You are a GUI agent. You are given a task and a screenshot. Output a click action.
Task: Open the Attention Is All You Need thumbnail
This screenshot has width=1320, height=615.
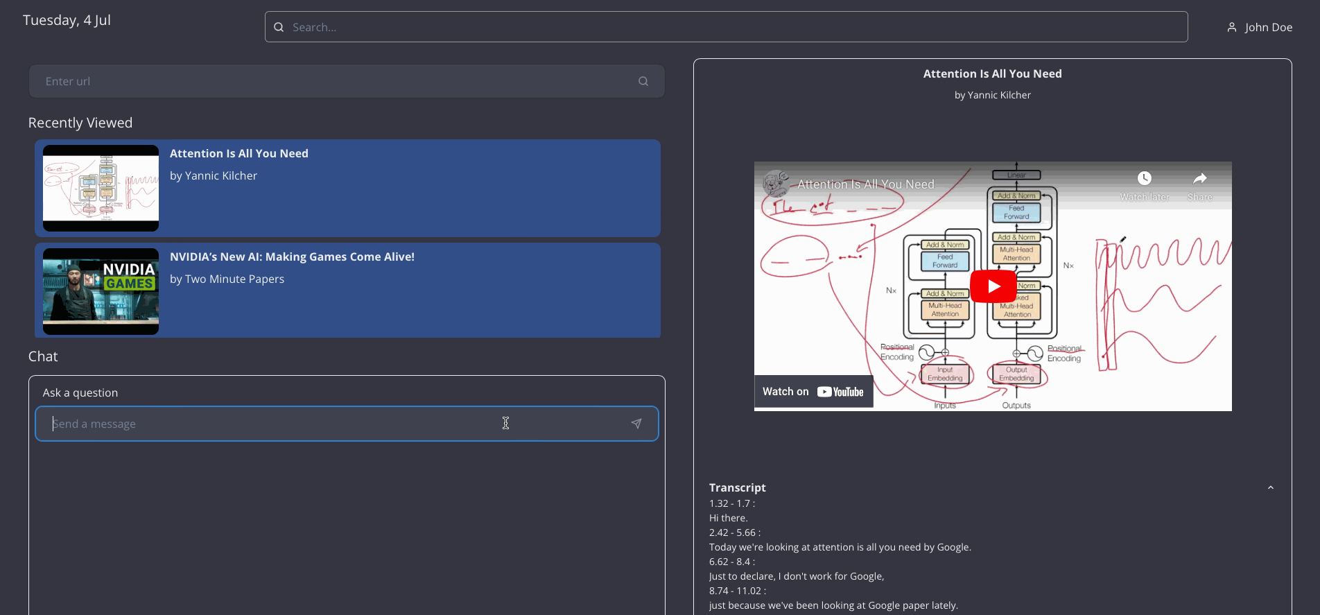101,188
